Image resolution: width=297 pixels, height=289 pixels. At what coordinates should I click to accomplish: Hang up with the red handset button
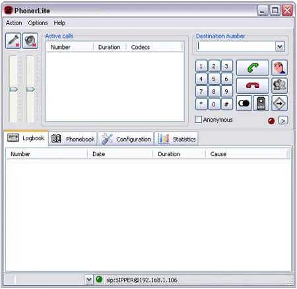(253, 85)
